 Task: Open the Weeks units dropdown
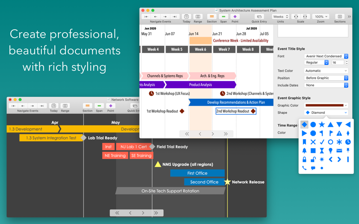pyautogui.click(x=280, y=17)
